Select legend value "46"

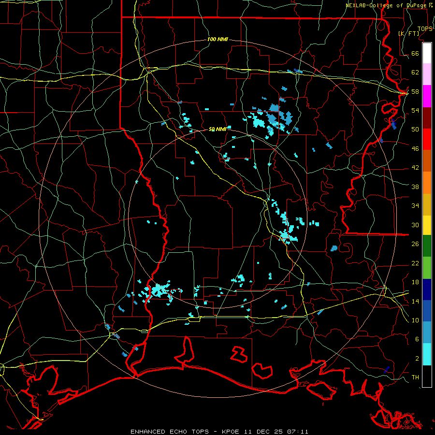click(415, 149)
